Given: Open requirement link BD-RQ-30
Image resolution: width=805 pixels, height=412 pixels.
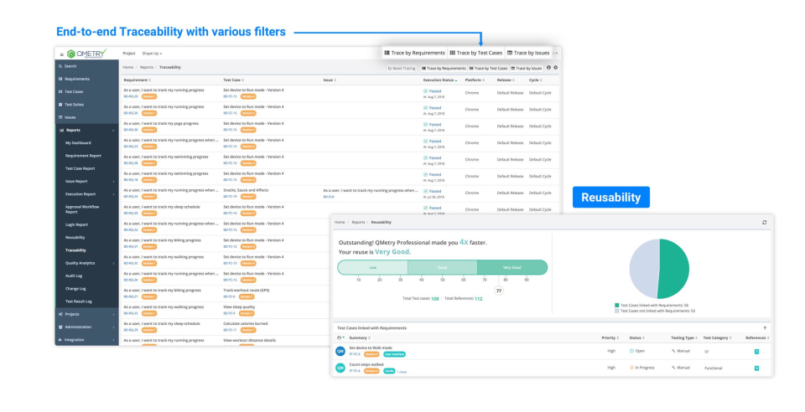Looking at the screenshot, I should coord(131,130).
